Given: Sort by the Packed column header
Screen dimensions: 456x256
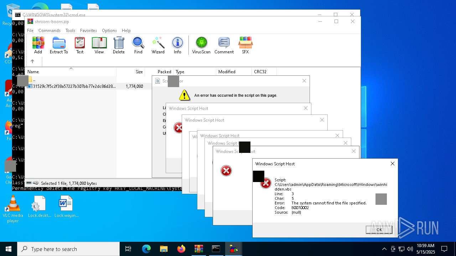Looking at the screenshot, I should (159, 72).
